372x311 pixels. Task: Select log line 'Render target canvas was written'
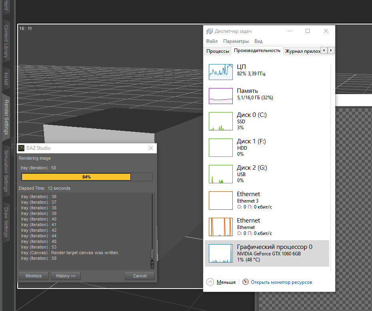[70, 253]
